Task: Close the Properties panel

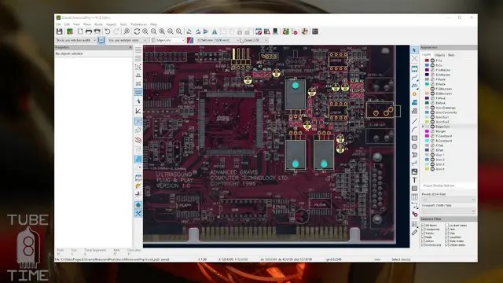Action: click(130, 47)
